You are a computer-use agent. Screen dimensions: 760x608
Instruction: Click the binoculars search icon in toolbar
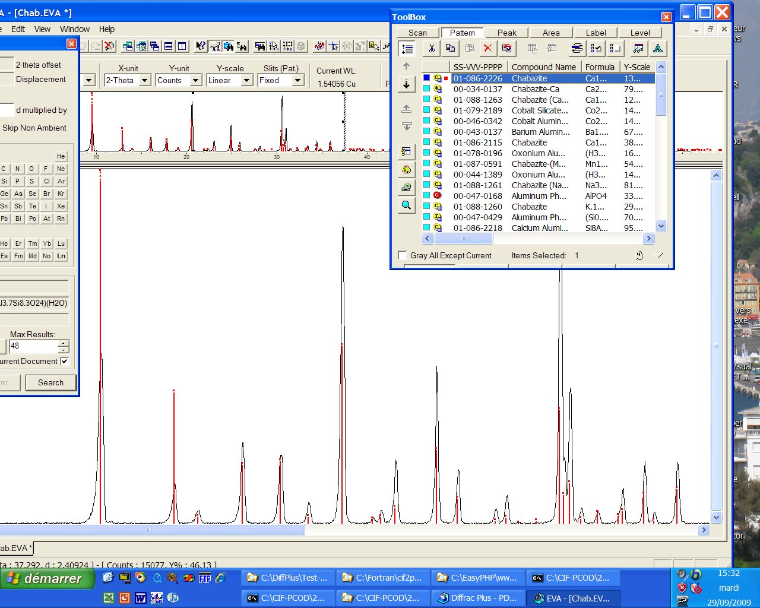pyautogui.click(x=229, y=46)
